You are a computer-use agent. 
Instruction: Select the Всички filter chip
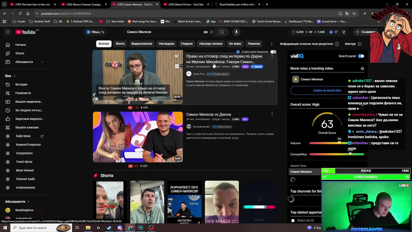tap(104, 43)
